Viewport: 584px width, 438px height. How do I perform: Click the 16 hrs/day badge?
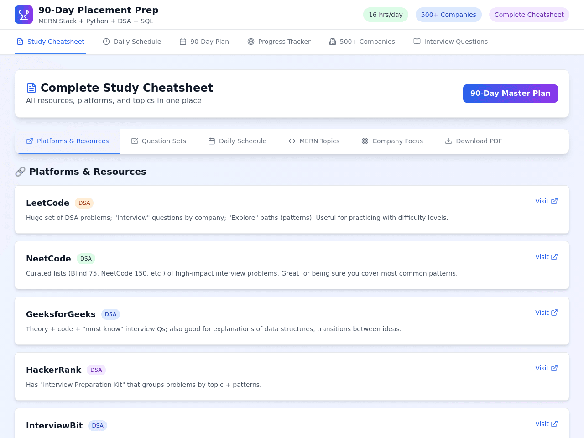click(386, 15)
